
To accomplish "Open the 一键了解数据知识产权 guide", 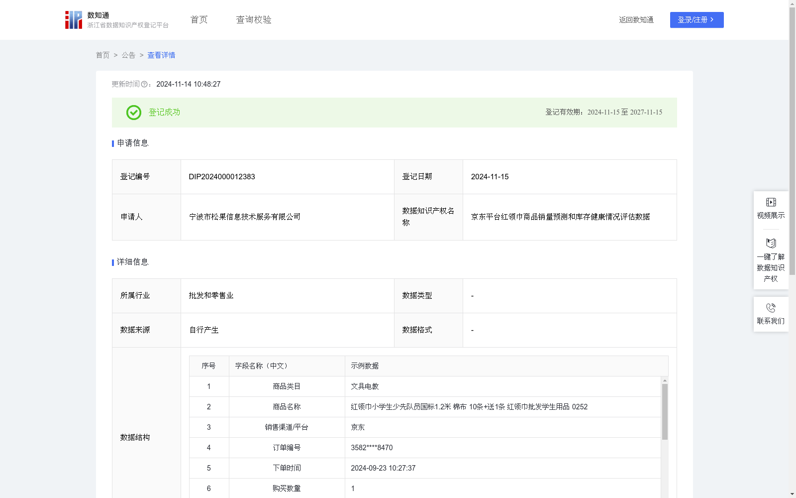I will 771,260.
